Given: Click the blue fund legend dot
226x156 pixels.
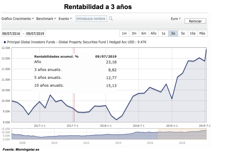Looking at the screenshot, I should [5, 42].
